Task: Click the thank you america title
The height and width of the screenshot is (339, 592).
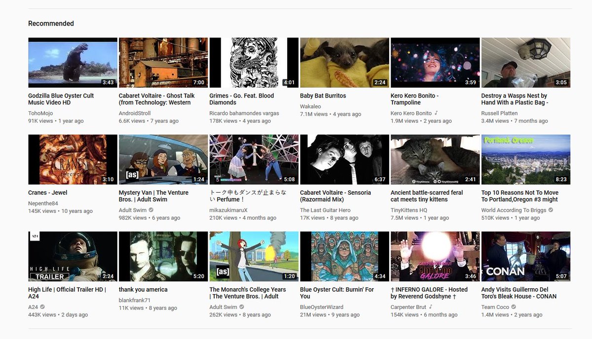Action: 143,290
